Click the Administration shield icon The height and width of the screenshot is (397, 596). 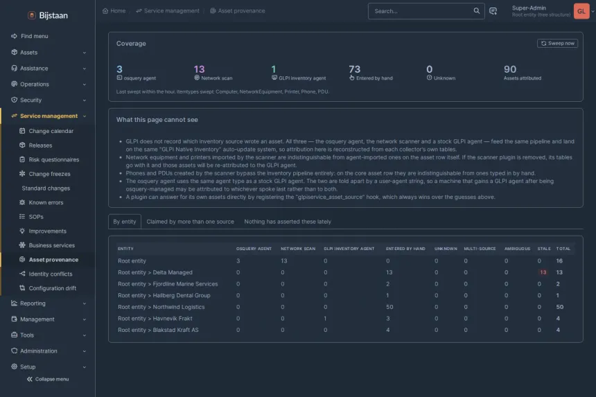tap(15, 351)
